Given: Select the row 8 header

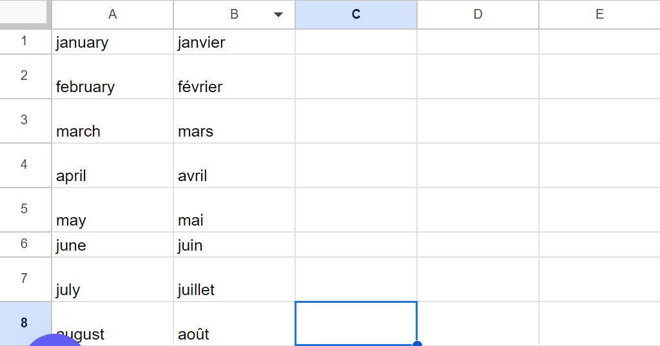Looking at the screenshot, I should click(x=25, y=323).
